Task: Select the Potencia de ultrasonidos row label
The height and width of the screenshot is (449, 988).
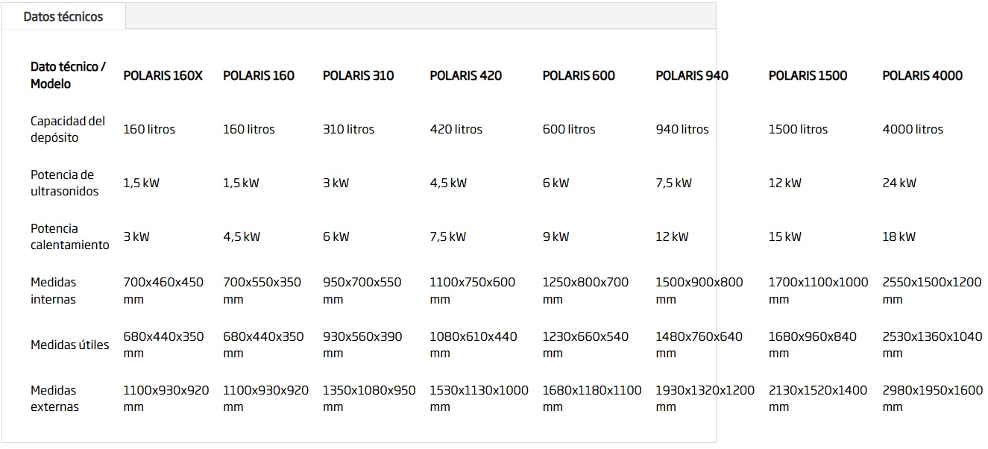Action: click(x=64, y=183)
